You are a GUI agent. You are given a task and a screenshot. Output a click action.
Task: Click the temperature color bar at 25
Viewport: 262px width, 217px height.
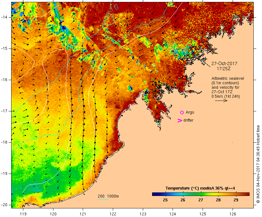(165, 194)
